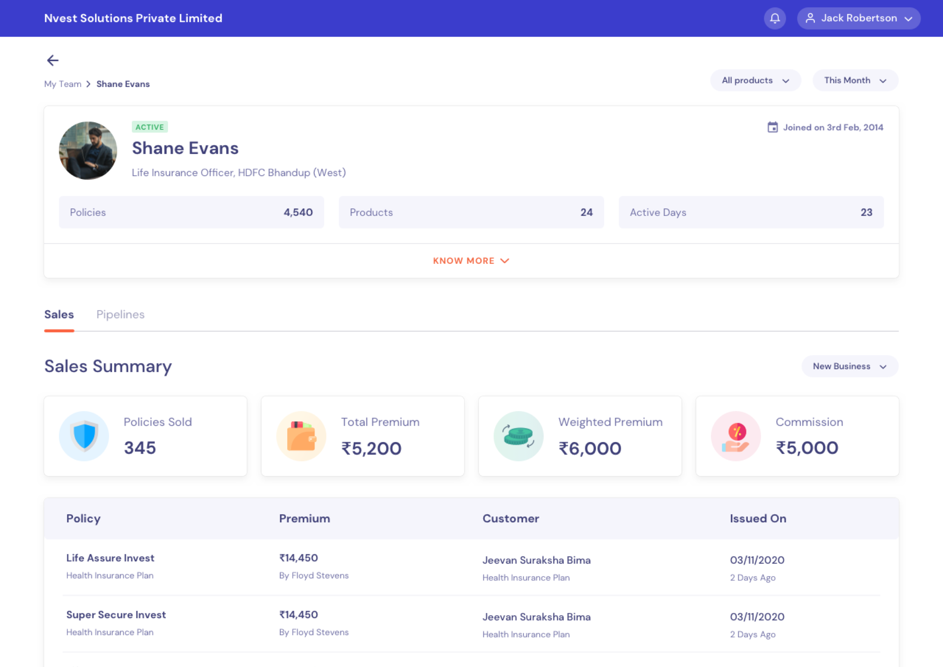The width and height of the screenshot is (943, 667).
Task: Click Shane Evans' profile photo
Action: pos(88,150)
